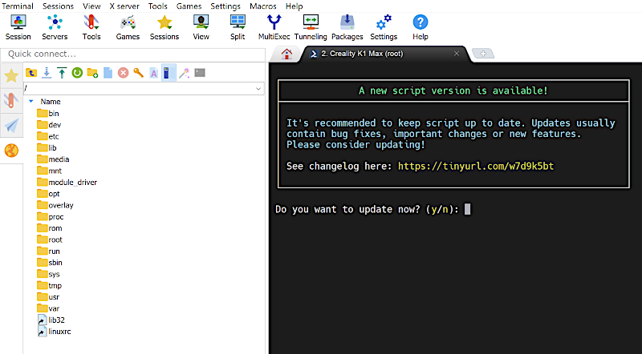
Task: Click the orange key permissions icon
Action: (138, 73)
